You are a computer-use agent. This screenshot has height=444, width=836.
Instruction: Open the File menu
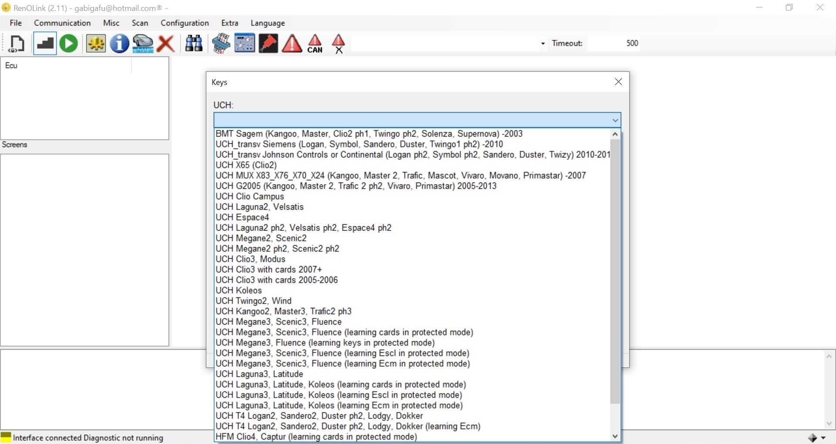coord(16,23)
